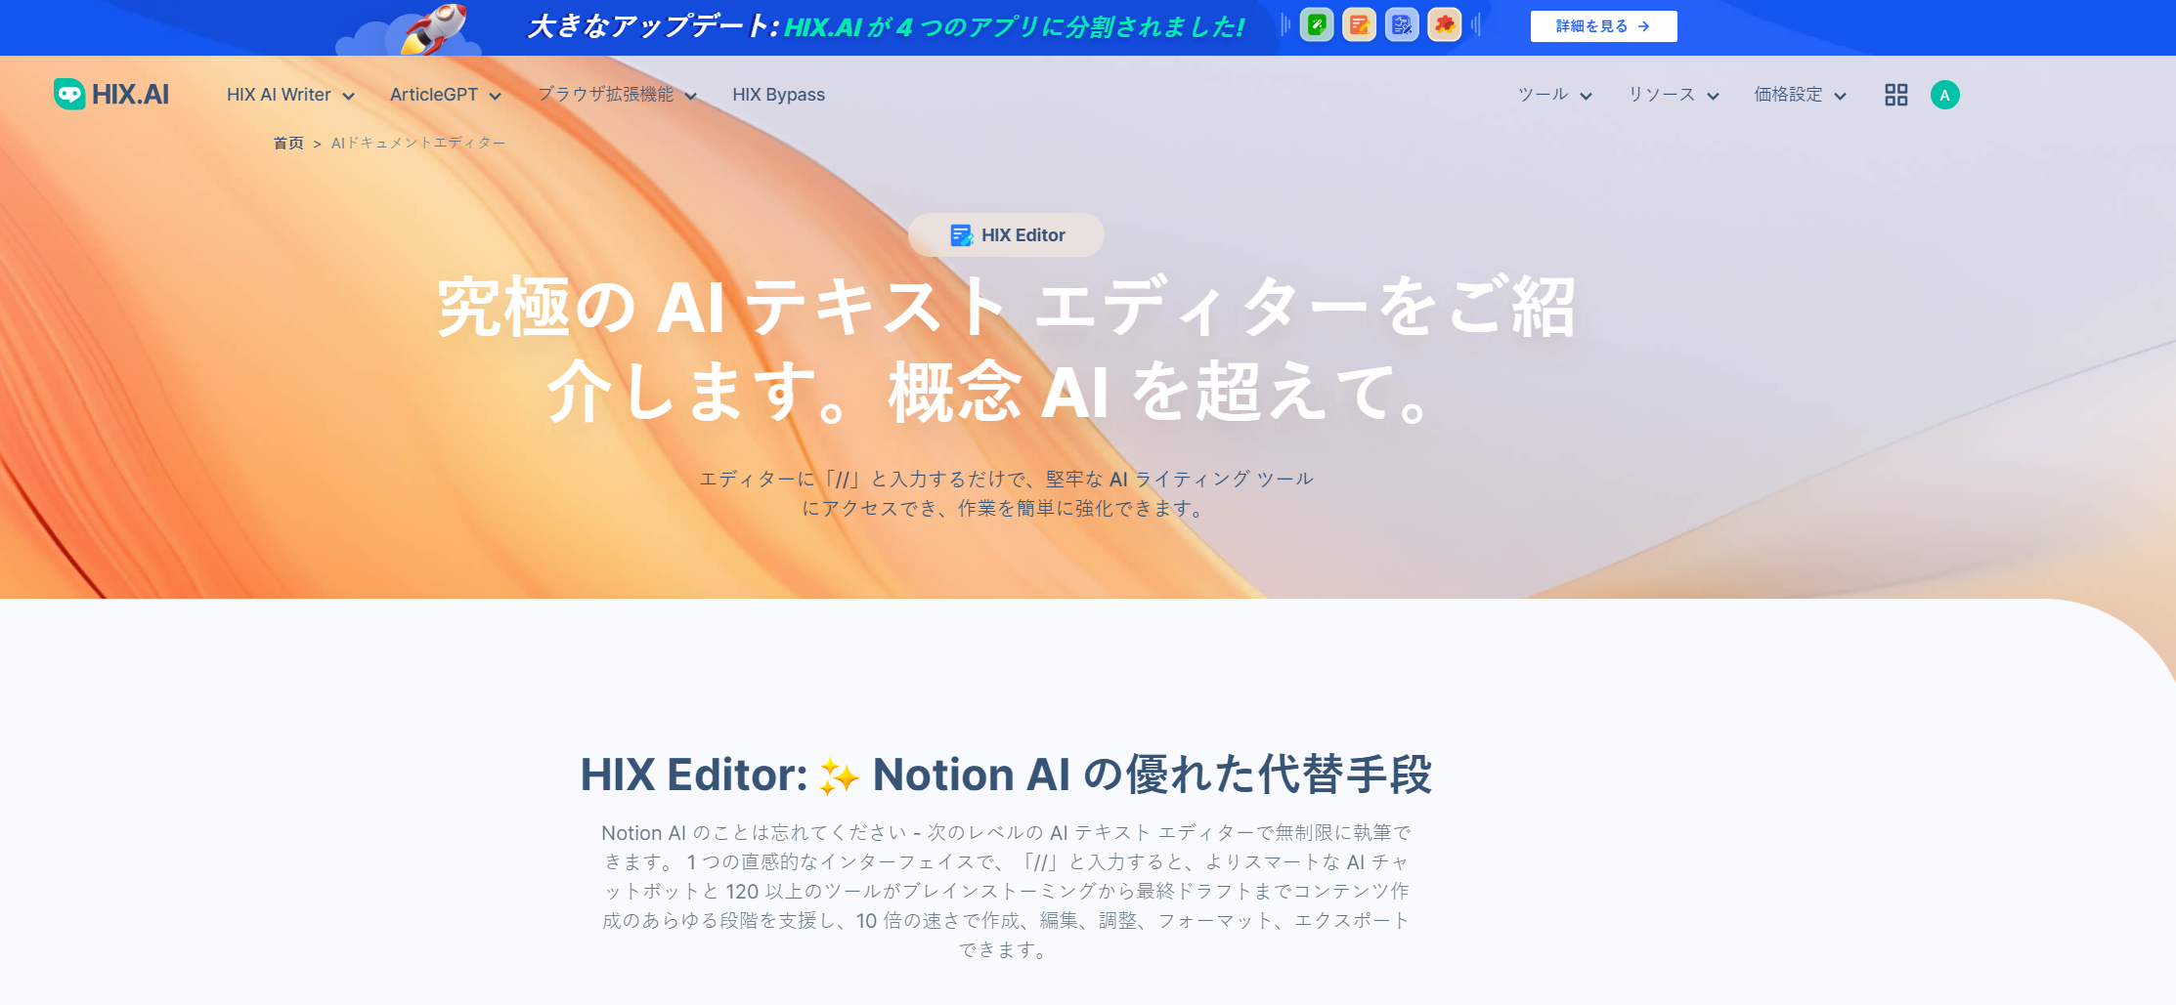
Task: Go to HIX Bypass page
Action: click(779, 95)
